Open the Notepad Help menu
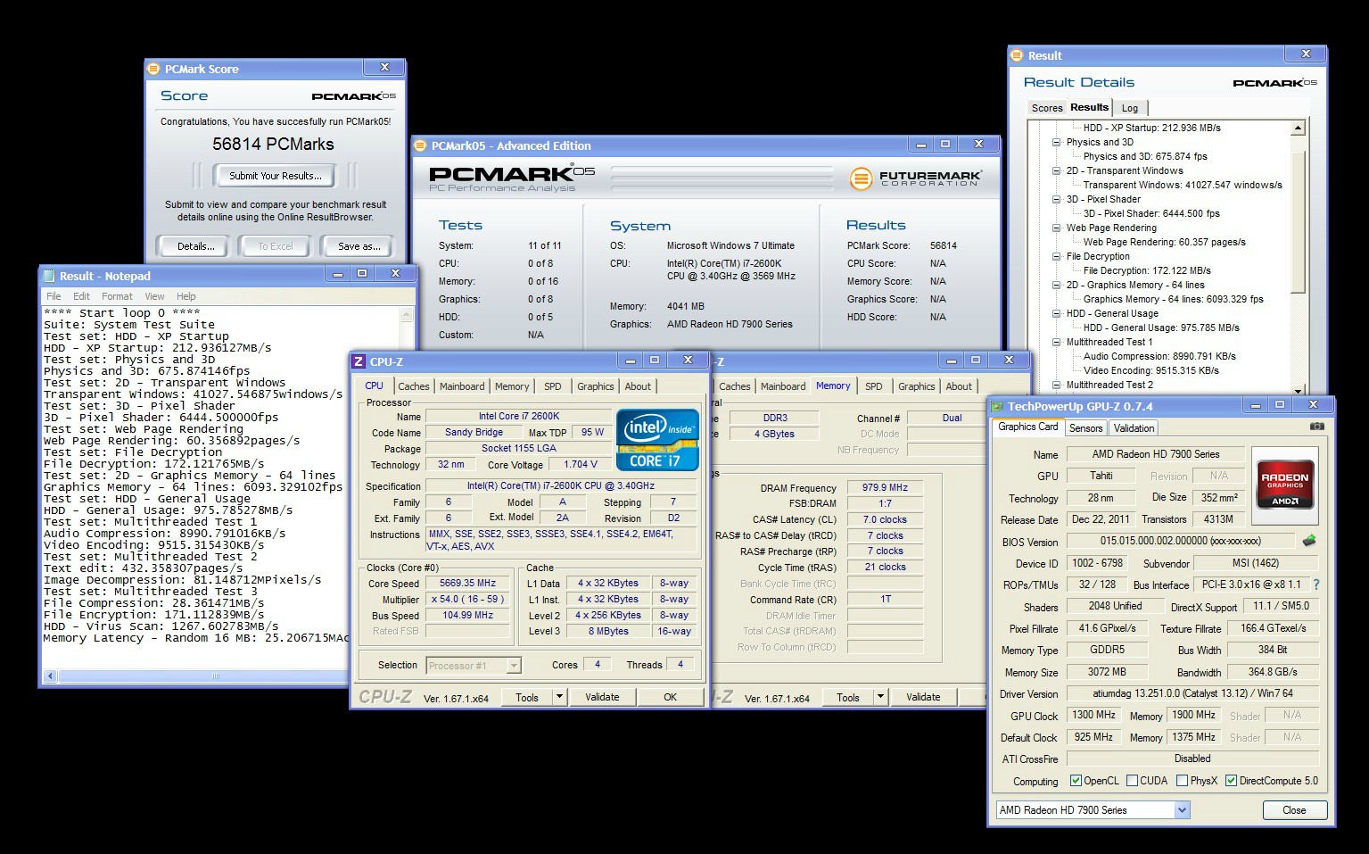 point(186,296)
